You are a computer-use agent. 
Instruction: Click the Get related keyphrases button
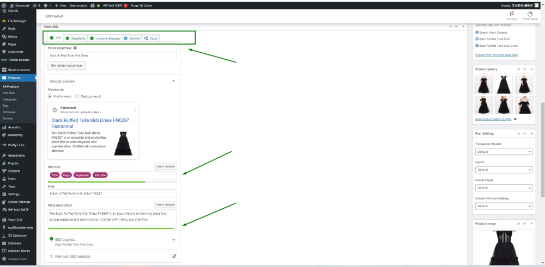click(66, 65)
